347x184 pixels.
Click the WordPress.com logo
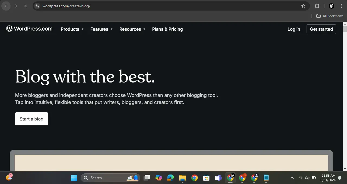[x=29, y=29]
